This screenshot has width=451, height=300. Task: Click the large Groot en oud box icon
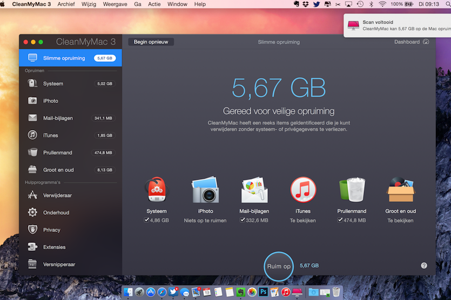[x=401, y=189]
